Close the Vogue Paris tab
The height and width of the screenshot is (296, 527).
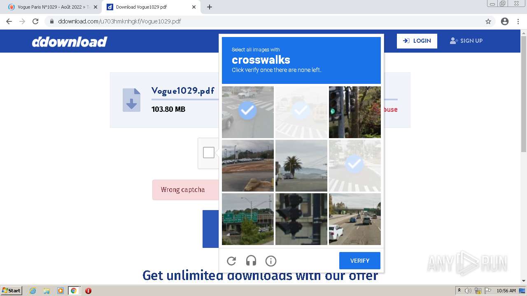(96, 7)
